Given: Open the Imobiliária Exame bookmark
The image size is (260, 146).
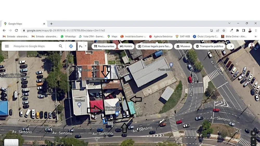Looking at the screenshot, I should pyautogui.click(x=133, y=36).
